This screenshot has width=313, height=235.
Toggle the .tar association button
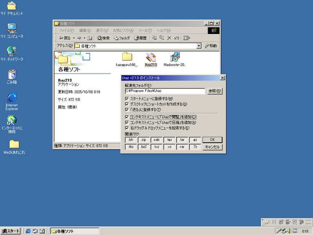click(182, 140)
